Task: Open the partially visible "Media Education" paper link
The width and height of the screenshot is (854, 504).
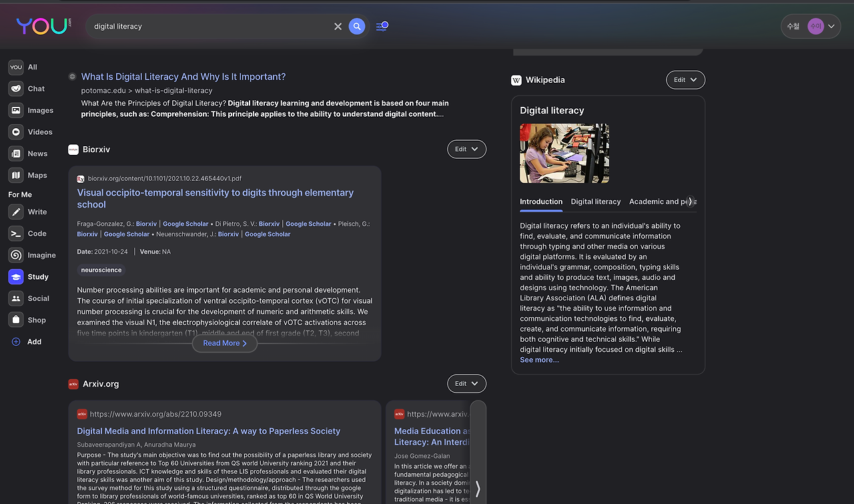Action: point(432,437)
